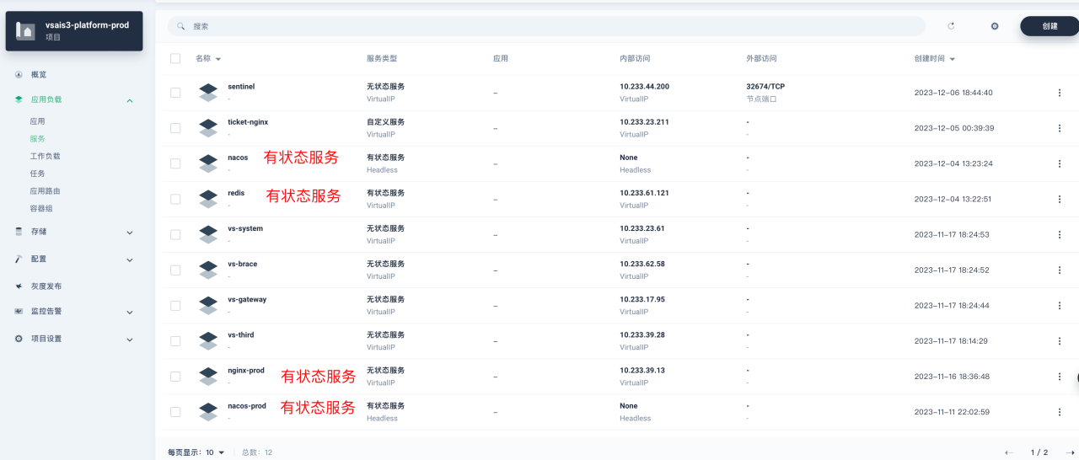Open the vs-system service link
This screenshot has width=1079, height=460.
pyautogui.click(x=245, y=228)
